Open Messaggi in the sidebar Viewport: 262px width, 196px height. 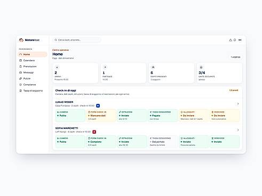(x=33, y=72)
